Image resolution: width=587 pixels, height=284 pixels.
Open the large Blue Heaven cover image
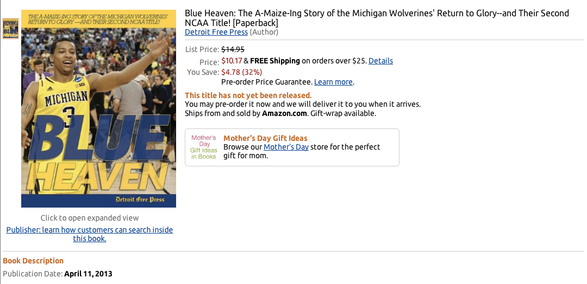click(98, 108)
